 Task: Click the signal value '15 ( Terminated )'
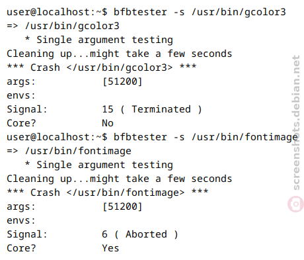pos(152,109)
